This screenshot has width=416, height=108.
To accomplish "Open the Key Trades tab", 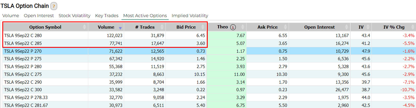I will point(107,16).
